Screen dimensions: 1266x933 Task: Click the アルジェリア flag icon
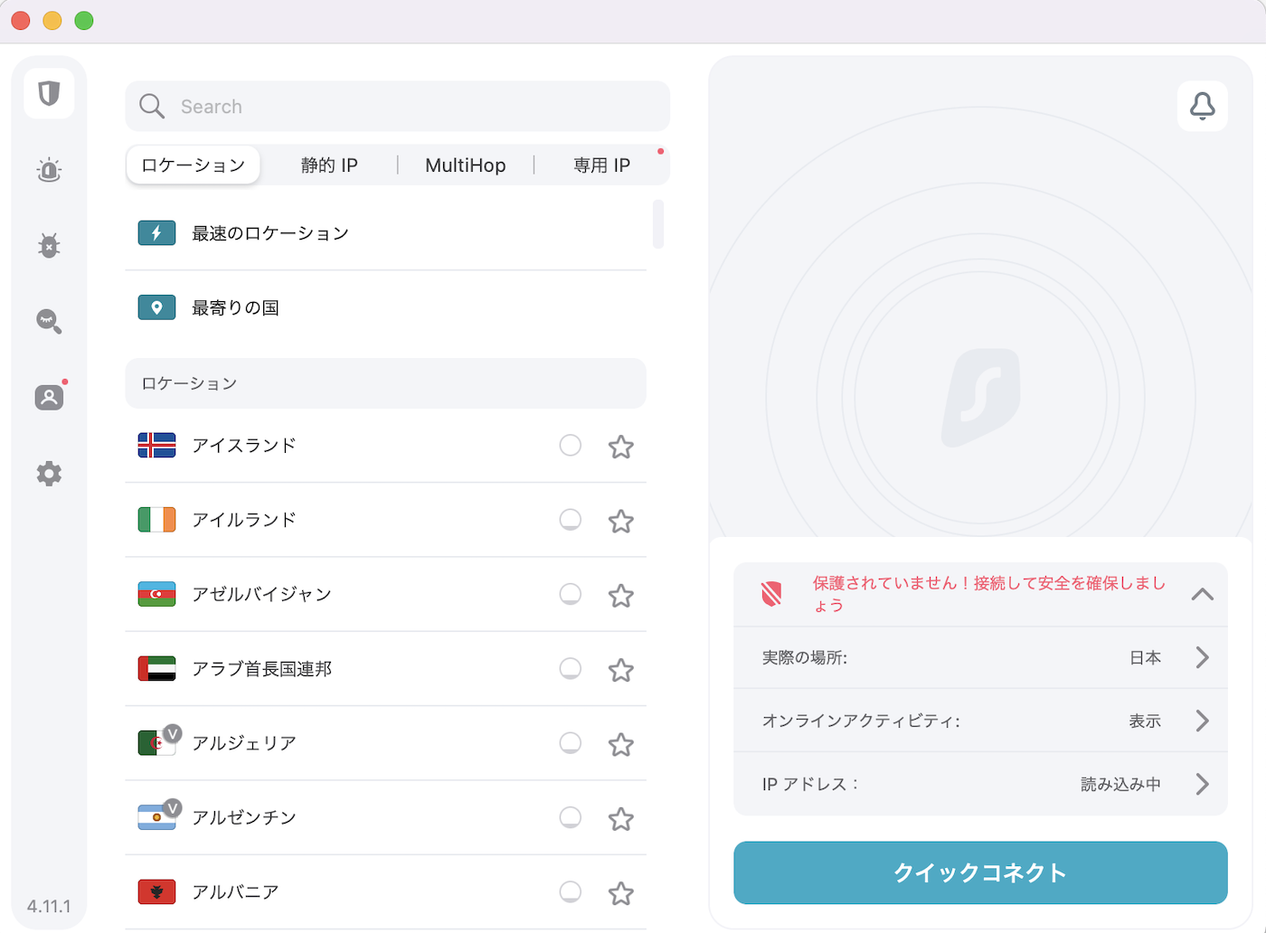pyautogui.click(x=156, y=743)
